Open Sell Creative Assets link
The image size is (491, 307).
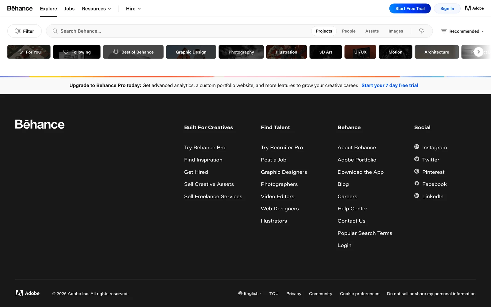(x=209, y=184)
